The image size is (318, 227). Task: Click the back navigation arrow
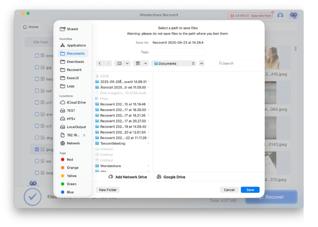(100, 64)
